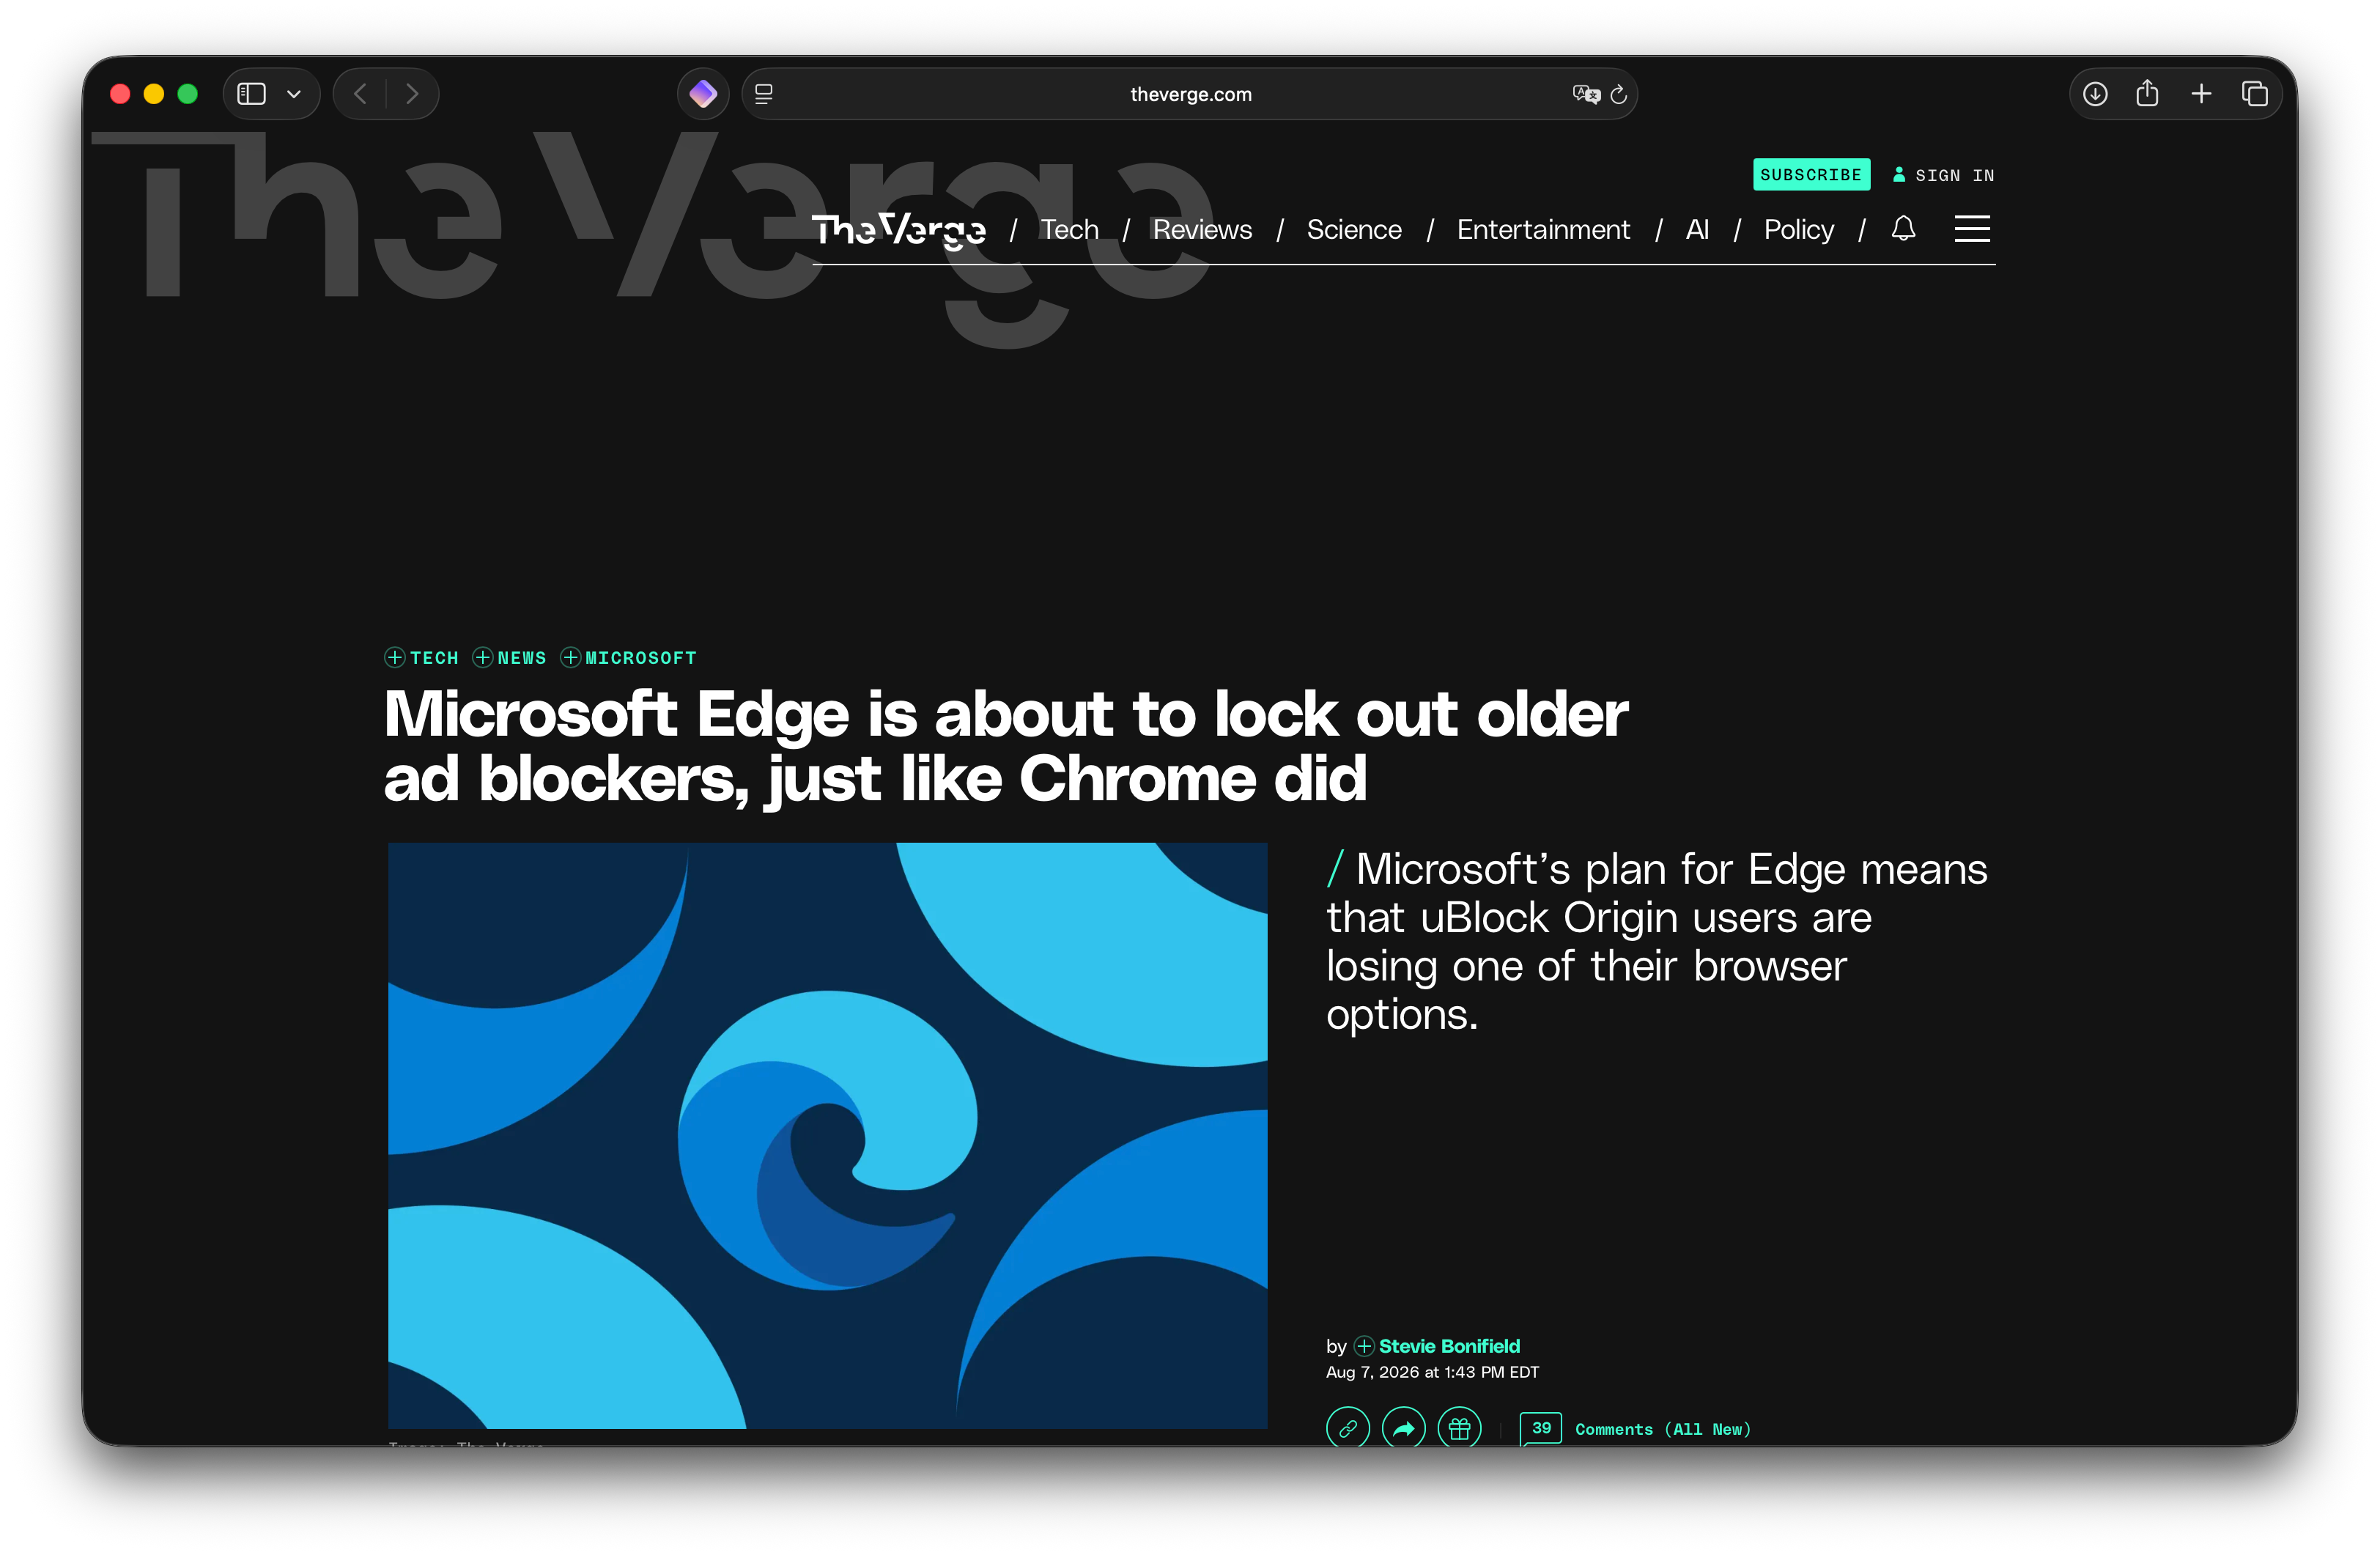
Task: Go back to the previous page
Action: point(360,94)
